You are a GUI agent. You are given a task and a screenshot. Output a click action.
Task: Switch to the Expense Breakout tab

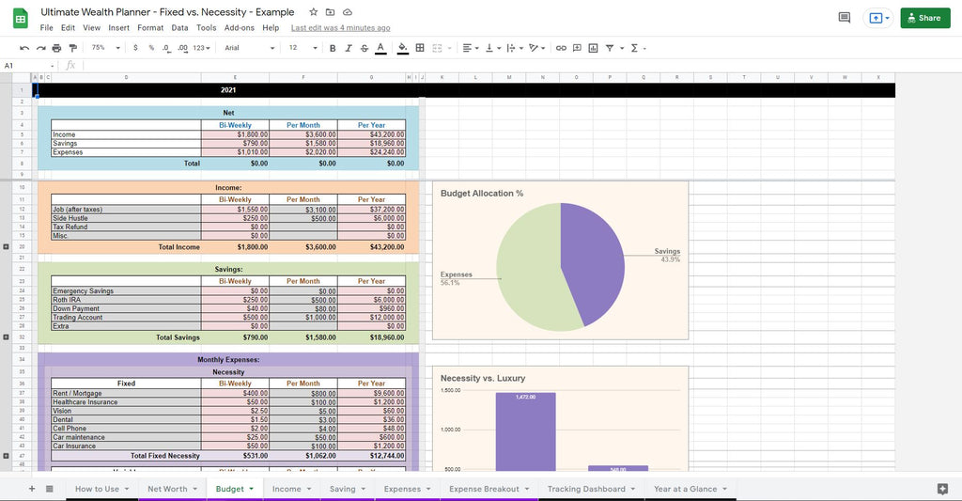[x=484, y=489]
